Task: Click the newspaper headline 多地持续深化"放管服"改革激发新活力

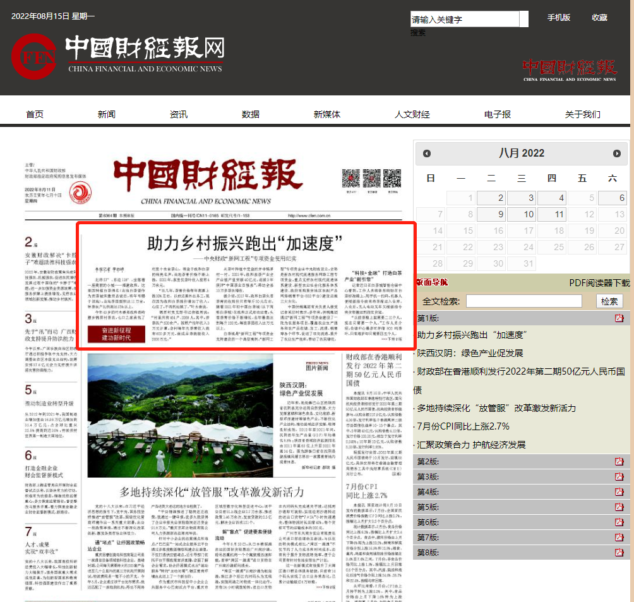Action: pos(212,492)
